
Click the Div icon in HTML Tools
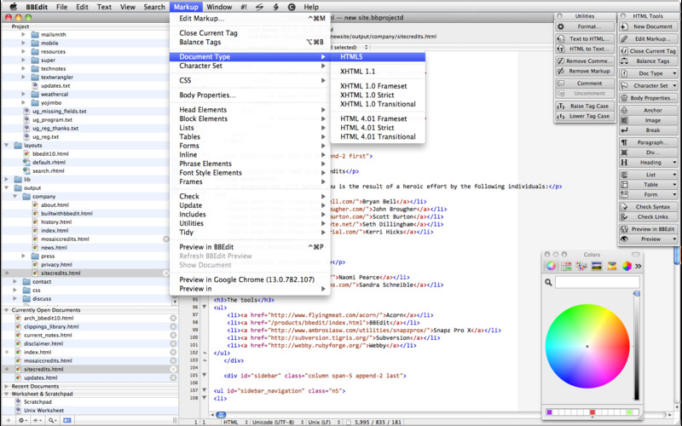point(624,153)
